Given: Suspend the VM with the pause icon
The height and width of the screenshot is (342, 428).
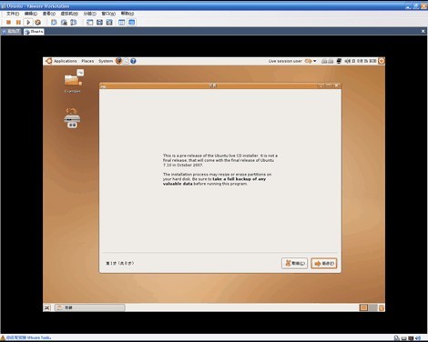Looking at the screenshot, I should 18,22.
